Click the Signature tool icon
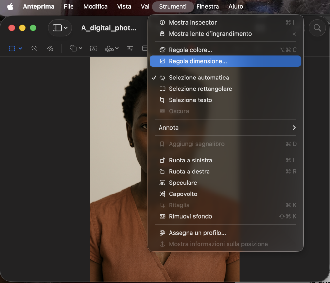Viewport: 330px width, 283px height. coord(110,48)
